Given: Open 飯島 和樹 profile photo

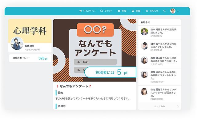Looking at the screenshot, I should tap(17, 44).
